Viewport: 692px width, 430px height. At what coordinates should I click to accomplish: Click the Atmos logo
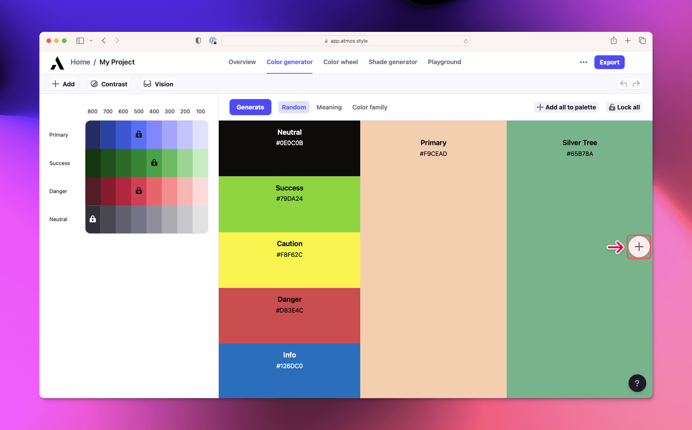[x=57, y=62]
